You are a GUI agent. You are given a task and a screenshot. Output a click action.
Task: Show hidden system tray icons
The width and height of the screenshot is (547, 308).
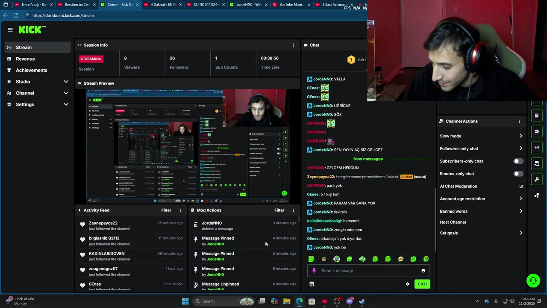(478, 301)
